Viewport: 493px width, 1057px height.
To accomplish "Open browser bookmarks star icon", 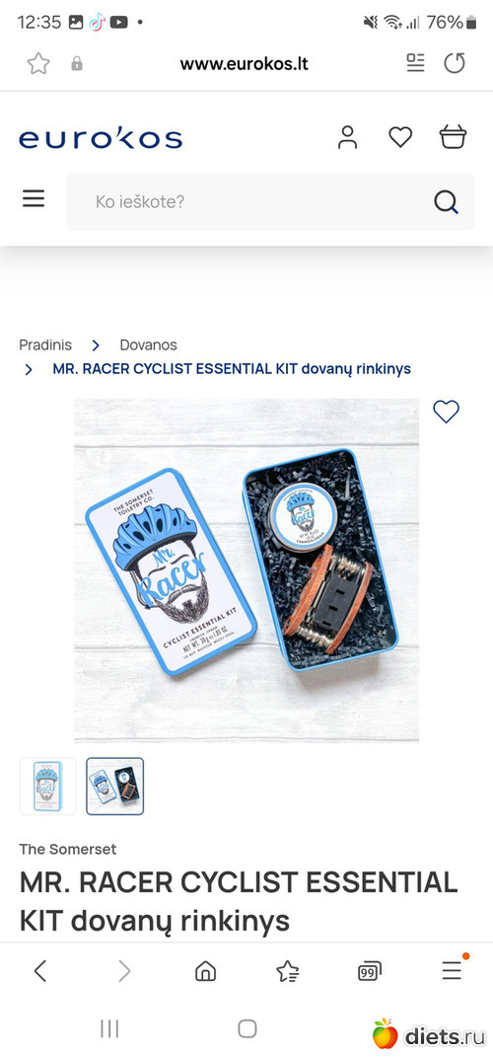I will click(288, 971).
